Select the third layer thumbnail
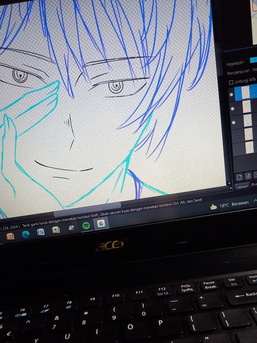The height and width of the screenshot is (343, 257). pyautogui.click(x=248, y=120)
